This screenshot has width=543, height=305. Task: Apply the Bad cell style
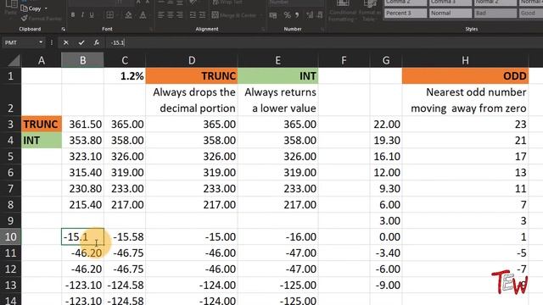(x=495, y=14)
